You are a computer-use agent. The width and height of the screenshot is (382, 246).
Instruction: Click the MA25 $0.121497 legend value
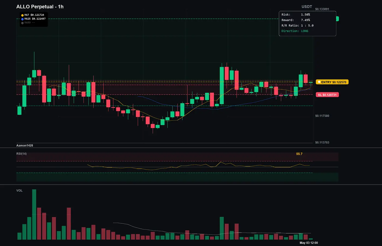coord(35,19)
